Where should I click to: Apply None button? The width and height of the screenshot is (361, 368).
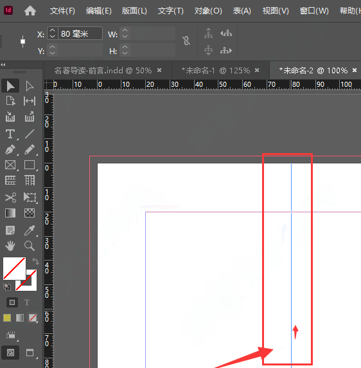pos(33,318)
